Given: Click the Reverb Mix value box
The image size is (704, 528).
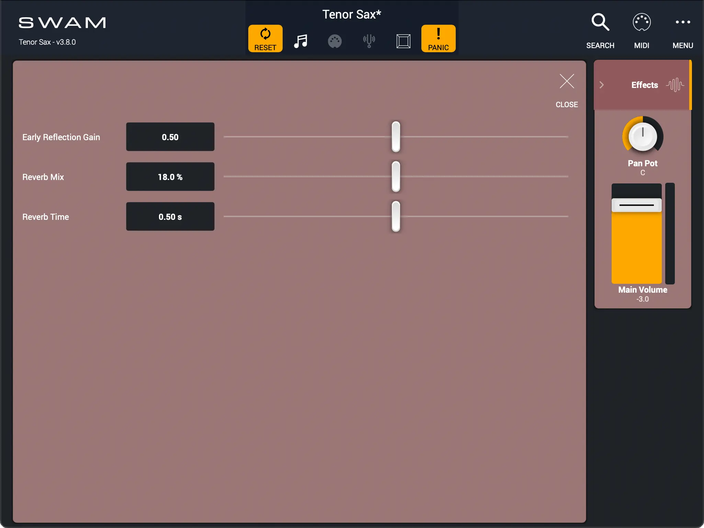Looking at the screenshot, I should (170, 177).
